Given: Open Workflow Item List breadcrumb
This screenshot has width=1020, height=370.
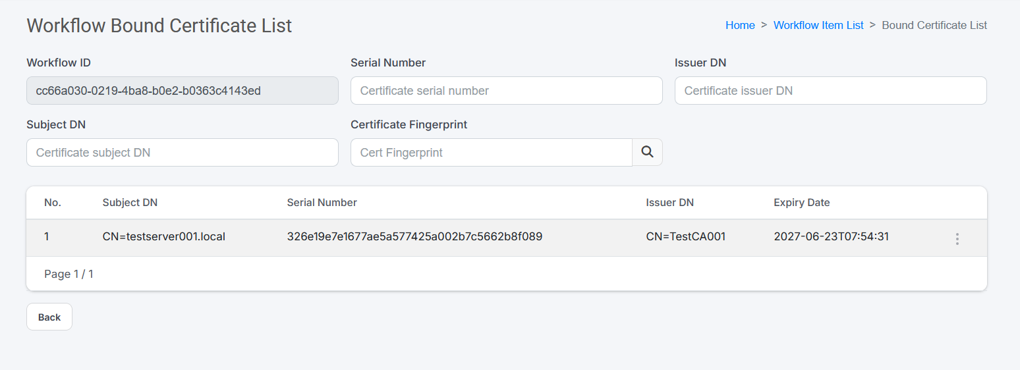Looking at the screenshot, I should (818, 25).
